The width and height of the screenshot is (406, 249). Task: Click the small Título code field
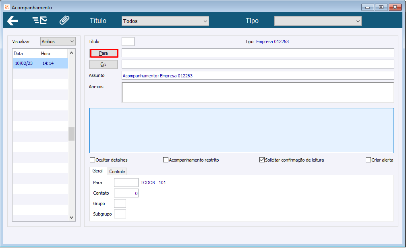coord(128,41)
